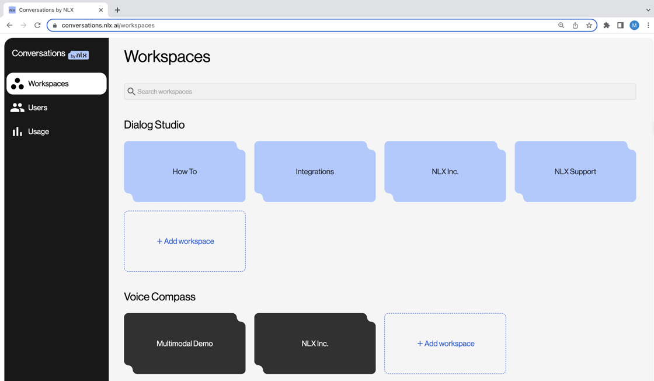The image size is (654, 381).
Task: Open the Voice Compass NLX Inc. workspace
Action: [x=315, y=344]
